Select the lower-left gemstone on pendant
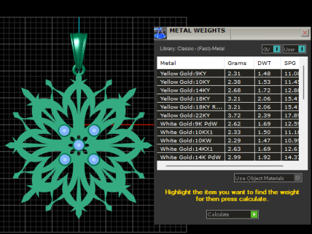 click(64, 159)
